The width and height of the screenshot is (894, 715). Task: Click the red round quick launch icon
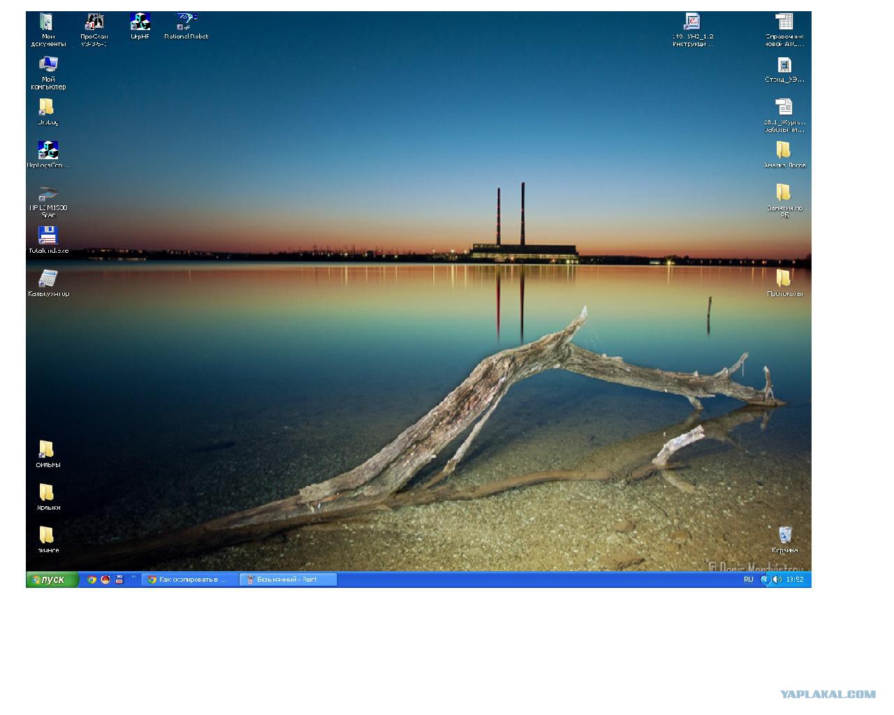(105, 580)
